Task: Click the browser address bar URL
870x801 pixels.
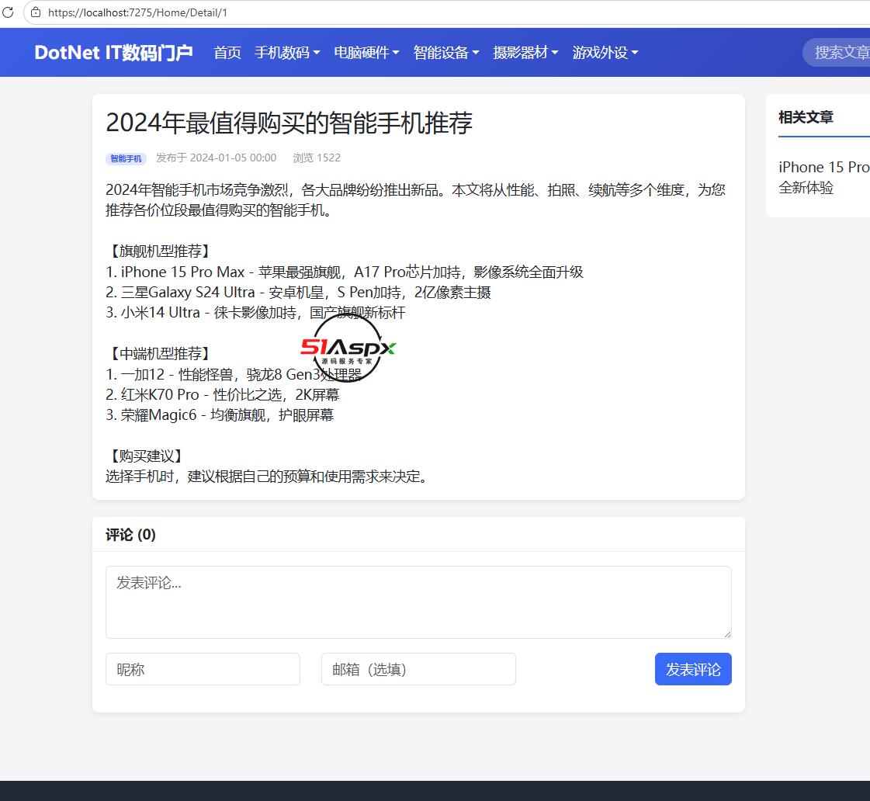Action: (x=137, y=12)
